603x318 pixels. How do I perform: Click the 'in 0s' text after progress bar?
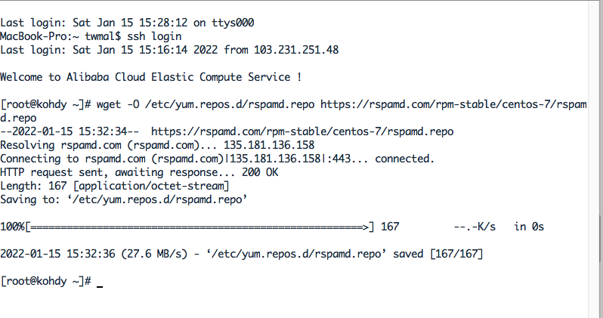click(529, 227)
